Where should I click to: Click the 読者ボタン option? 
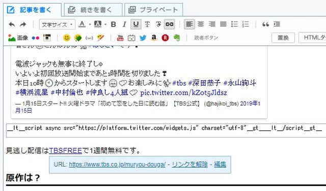[x=206, y=38]
